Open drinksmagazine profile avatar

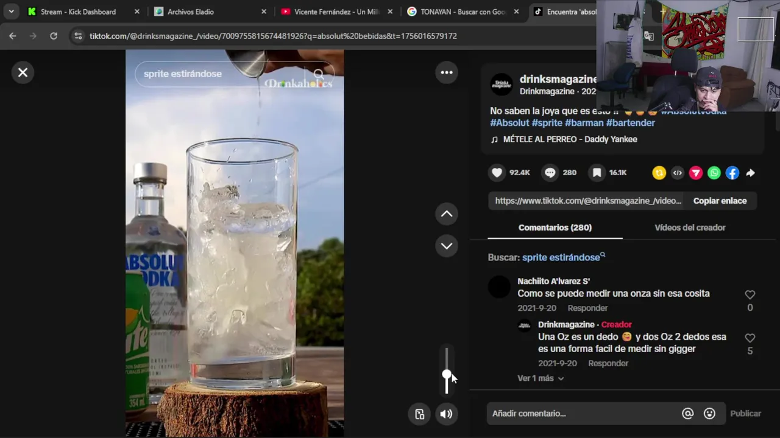pyautogui.click(x=502, y=85)
